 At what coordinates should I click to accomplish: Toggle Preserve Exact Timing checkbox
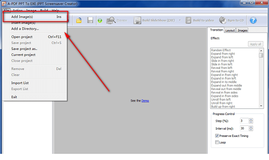[x=217, y=136]
